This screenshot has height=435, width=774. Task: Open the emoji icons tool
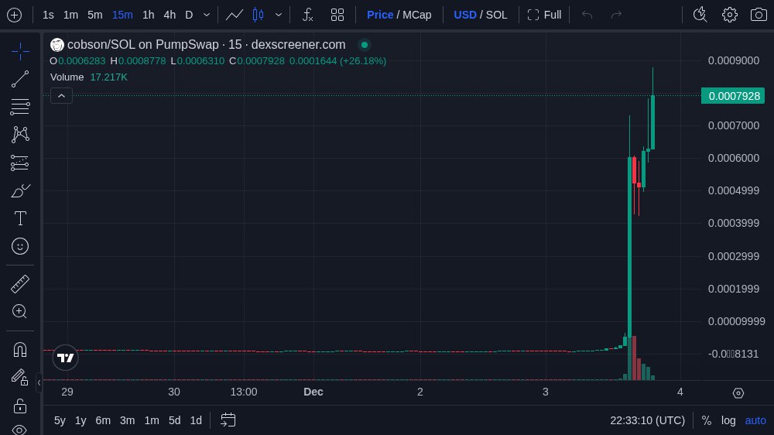(20, 246)
